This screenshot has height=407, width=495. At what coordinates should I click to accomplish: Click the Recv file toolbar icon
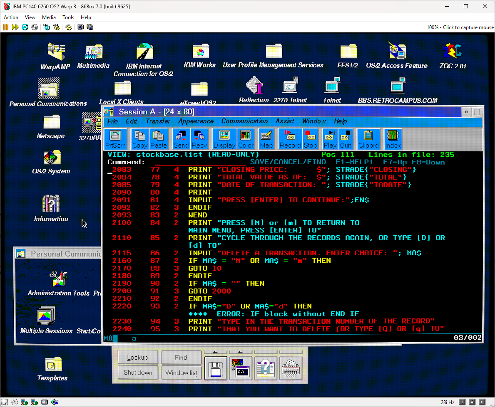[199, 139]
